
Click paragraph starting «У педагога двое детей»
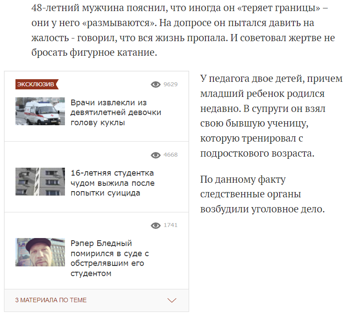pos(271,116)
